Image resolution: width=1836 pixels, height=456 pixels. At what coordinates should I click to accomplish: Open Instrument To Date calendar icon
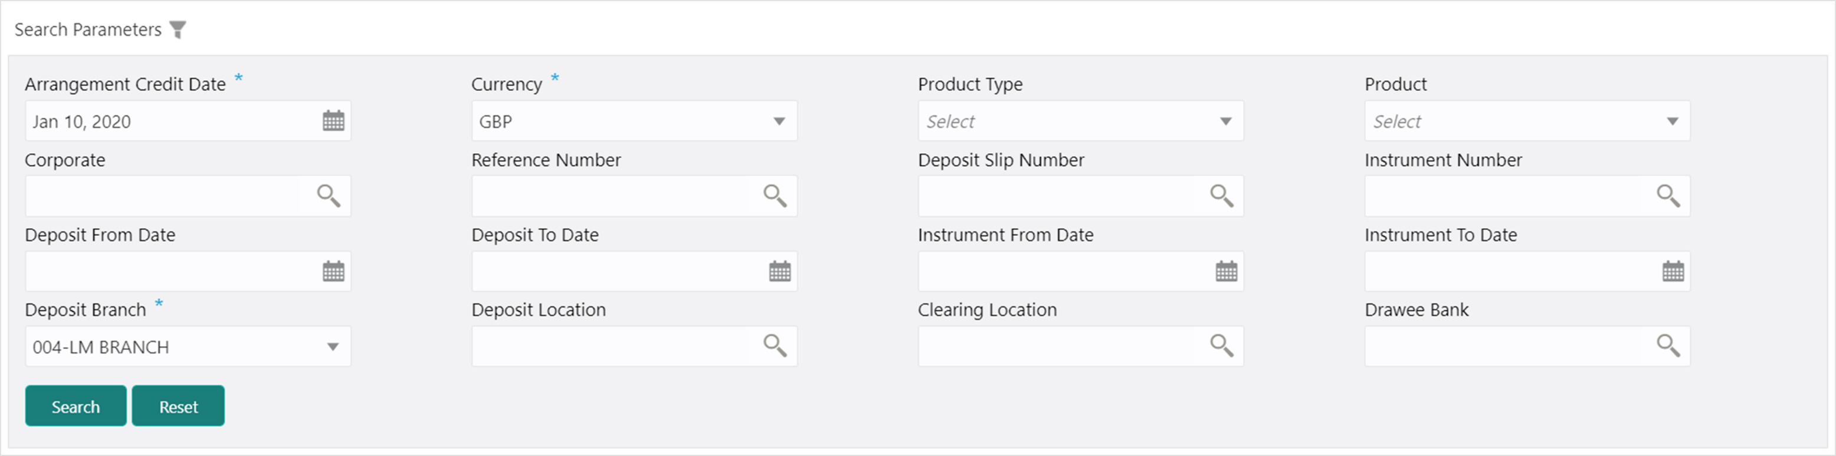point(1673,271)
